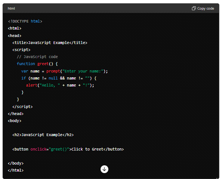Viewport: 220px width, 179px height.
Task: Click the closing </html> tag
Action: point(16,170)
